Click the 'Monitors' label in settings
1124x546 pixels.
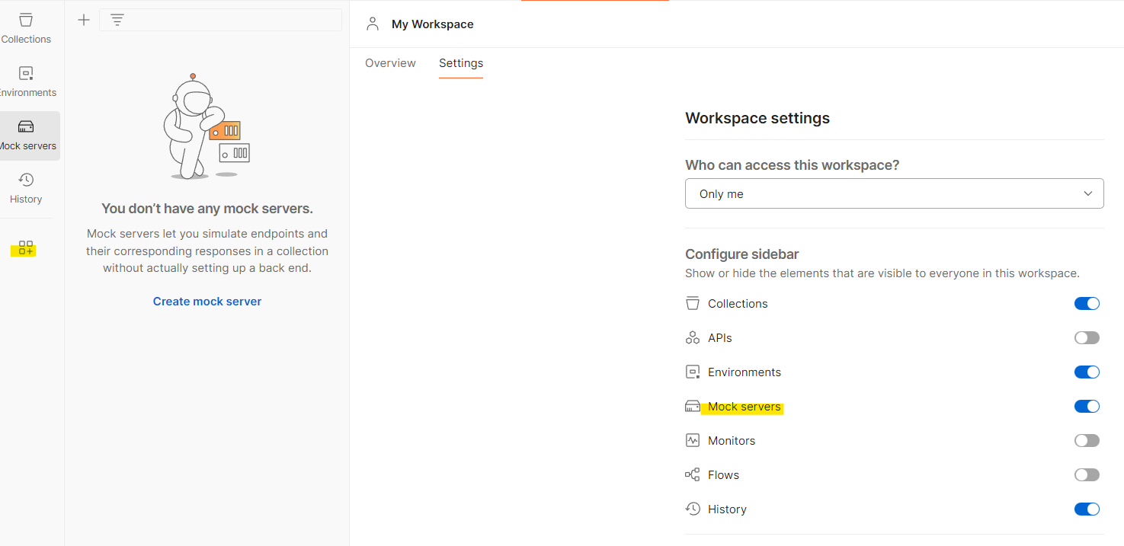tap(732, 441)
